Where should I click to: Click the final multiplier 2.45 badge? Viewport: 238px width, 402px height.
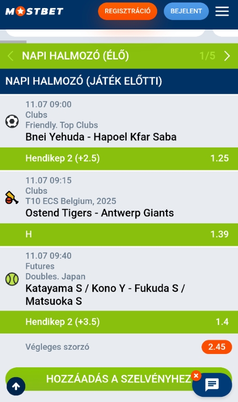[217, 347]
